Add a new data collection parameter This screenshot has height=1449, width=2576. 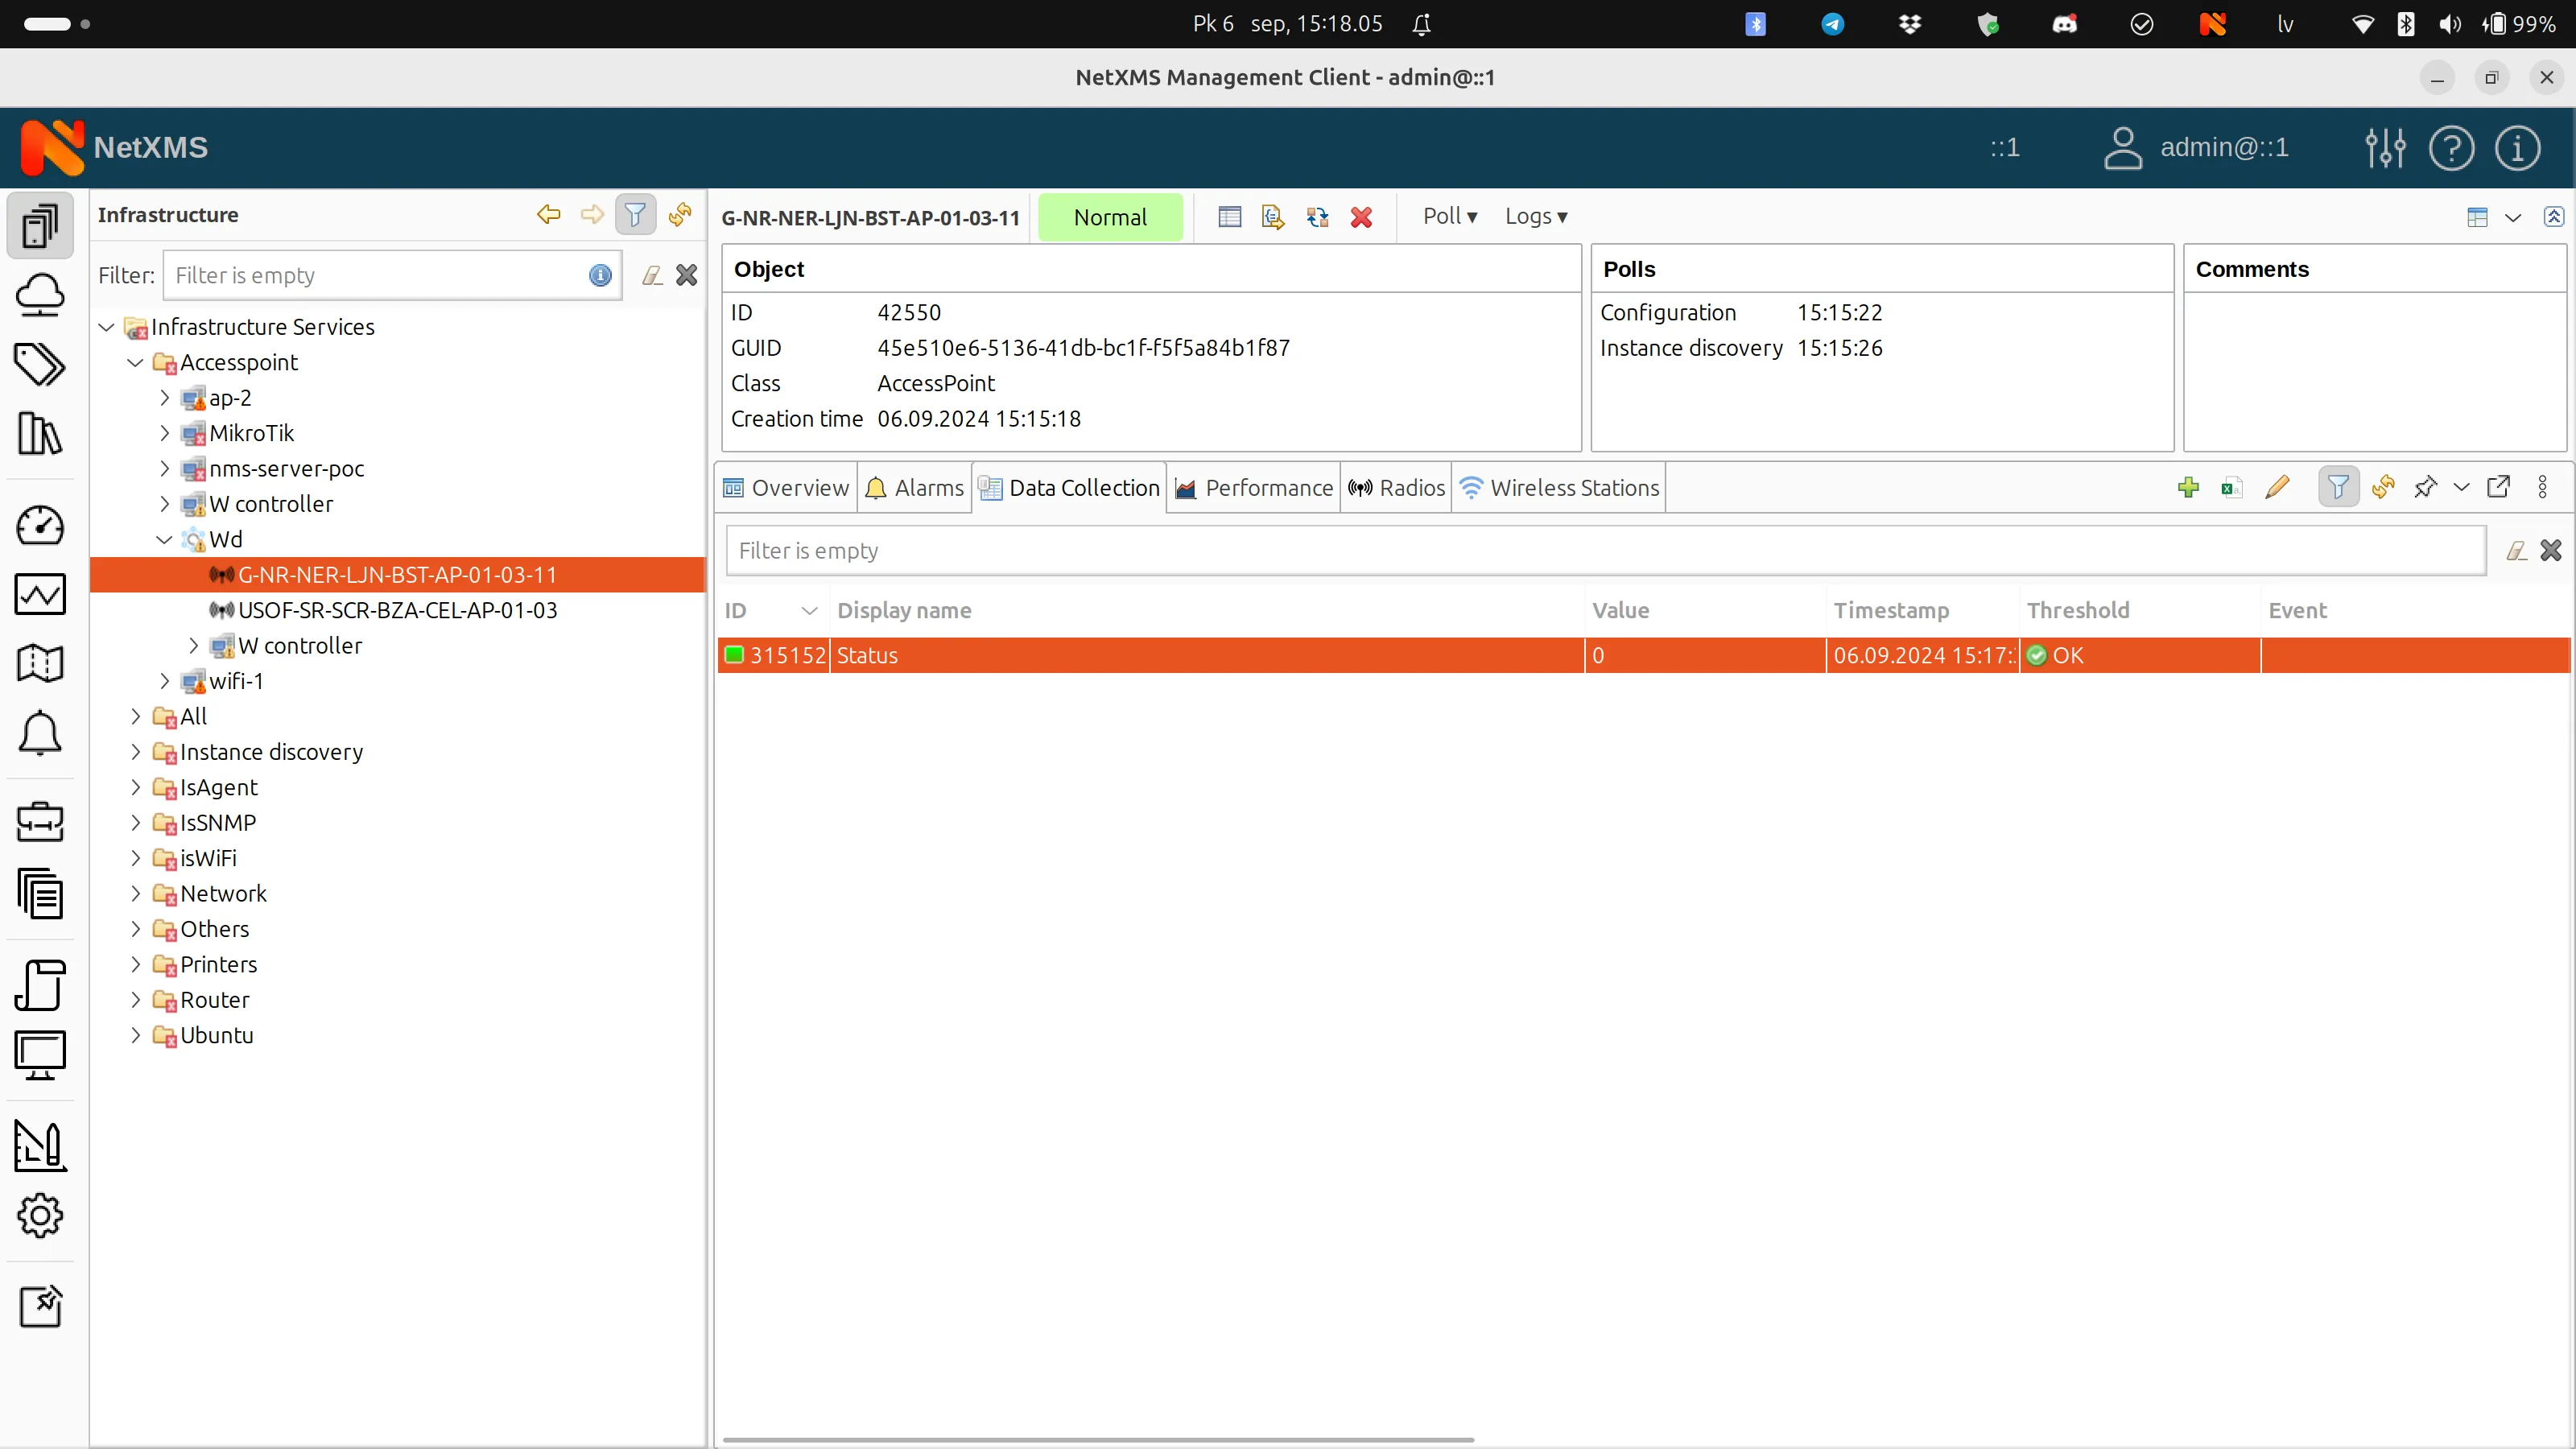(2188, 487)
